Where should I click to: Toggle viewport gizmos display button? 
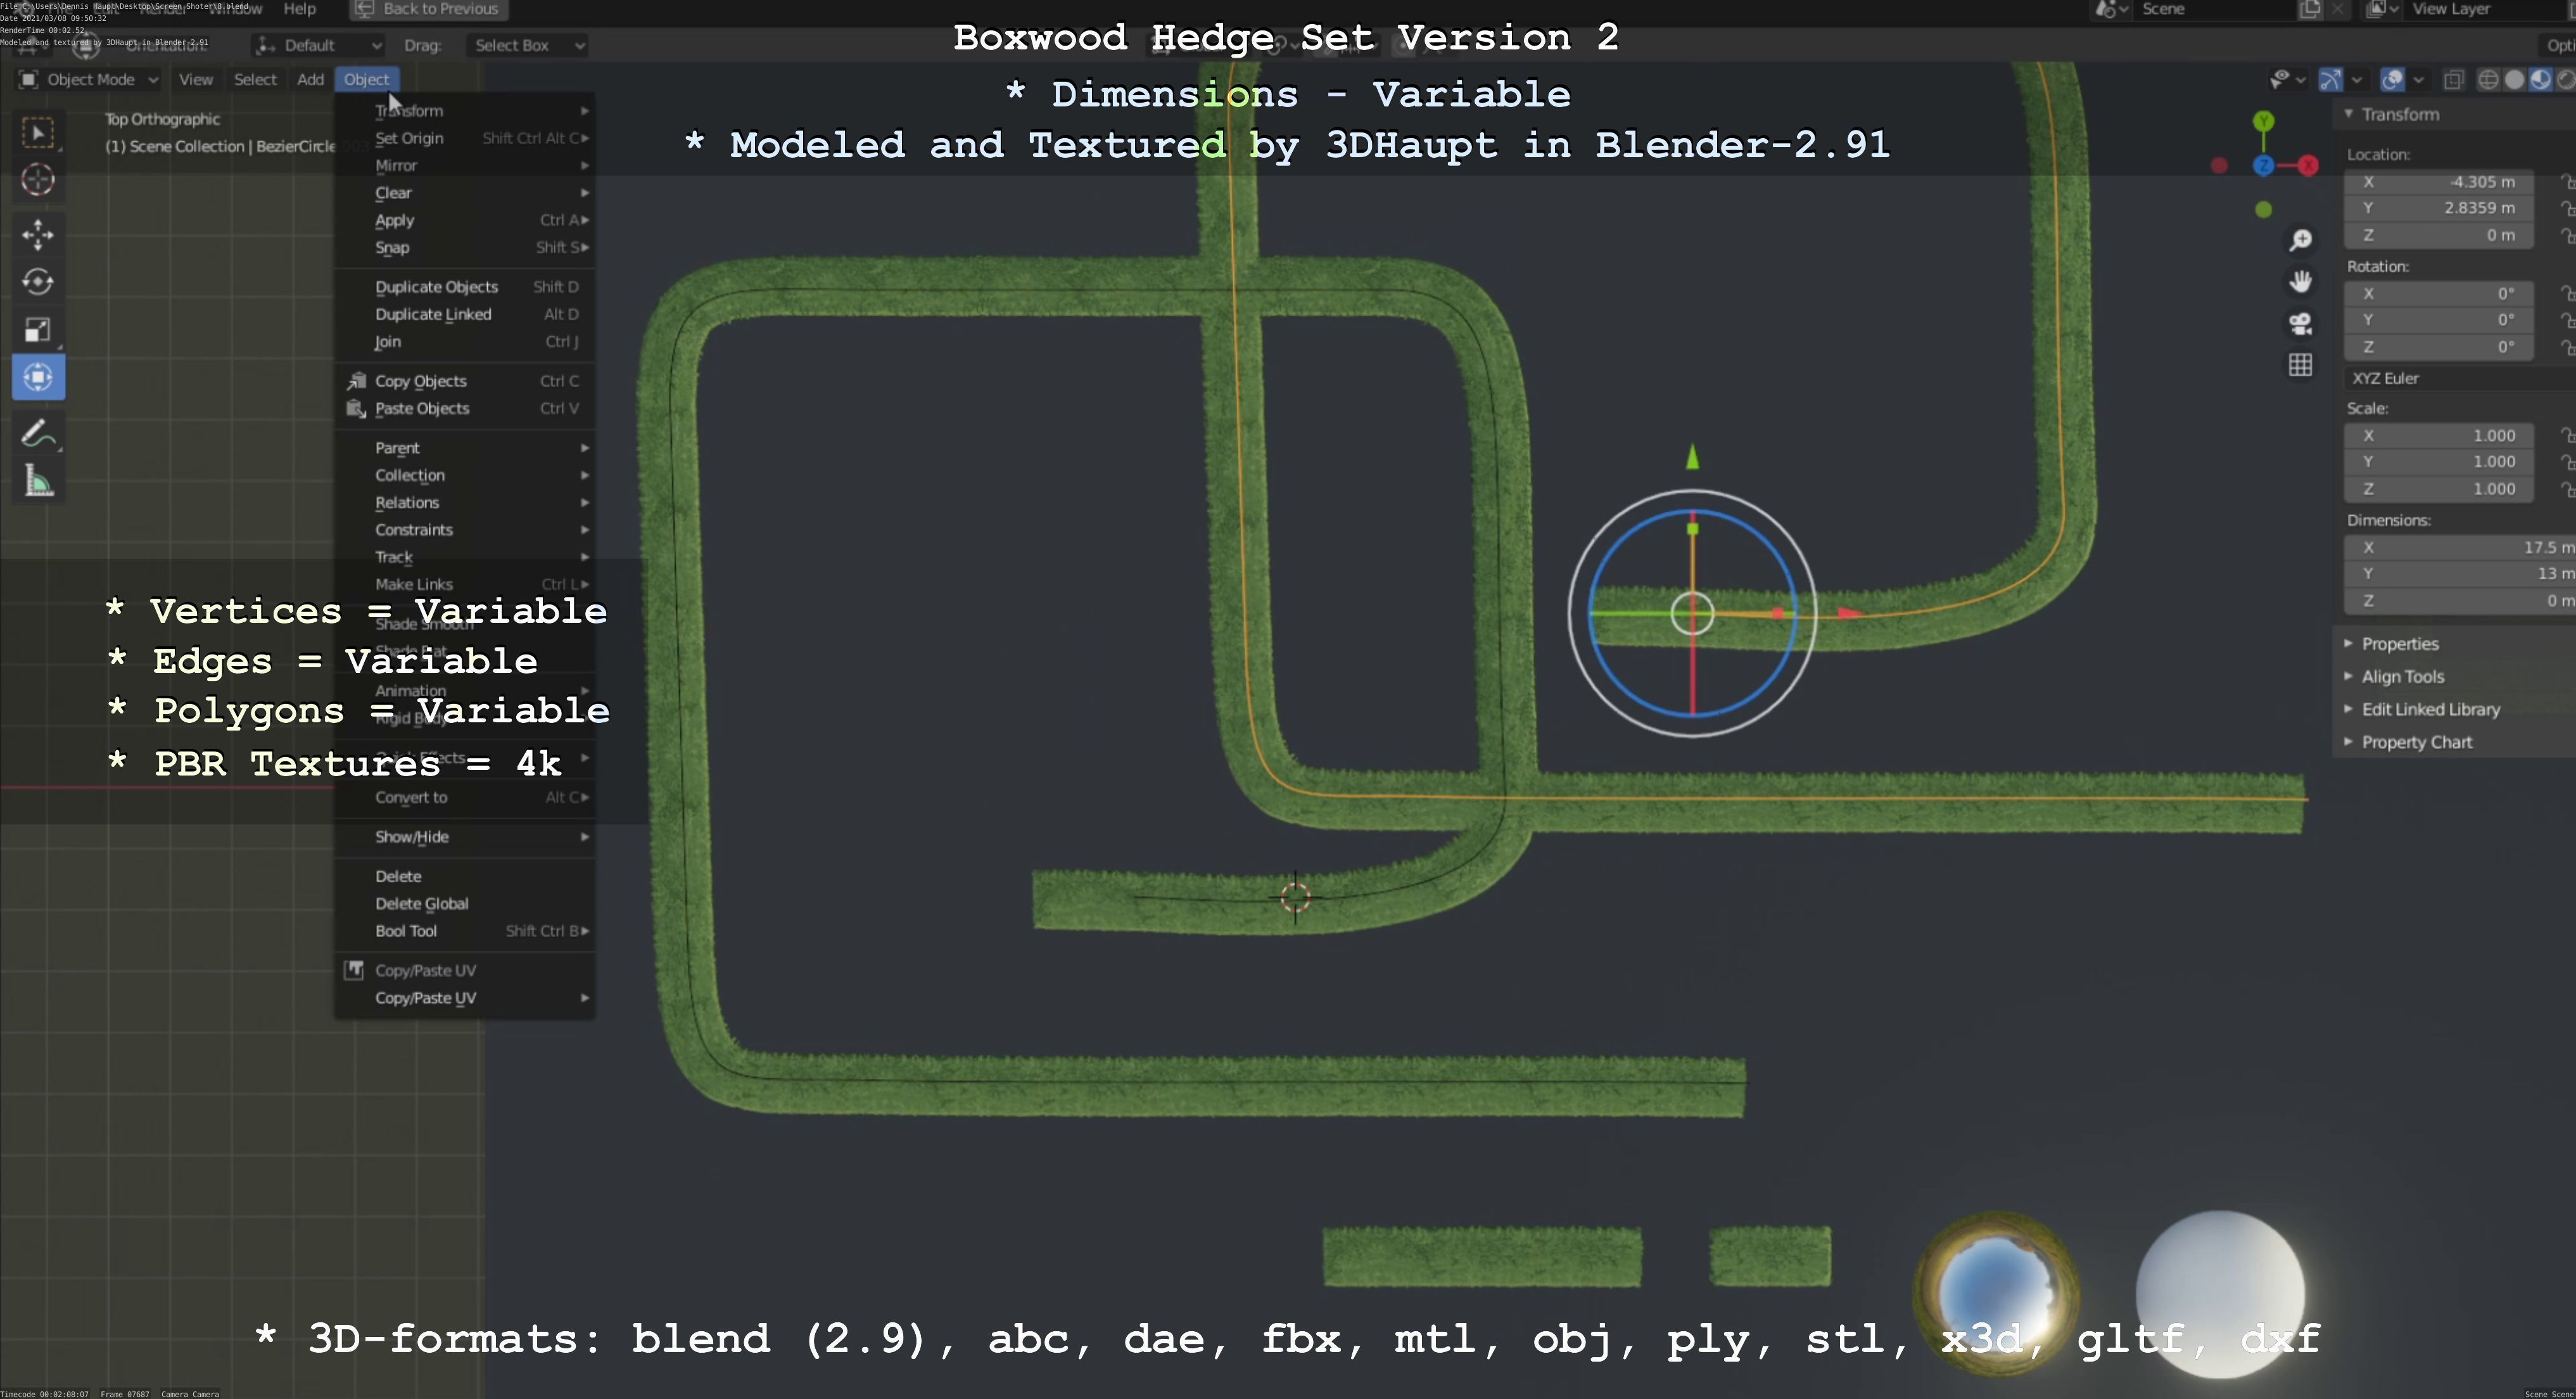[x=2331, y=80]
